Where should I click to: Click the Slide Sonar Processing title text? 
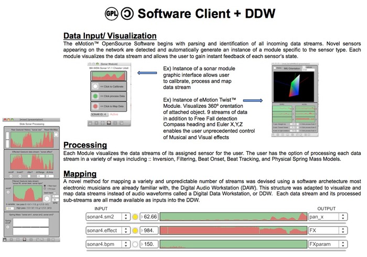(x=32, y=124)
